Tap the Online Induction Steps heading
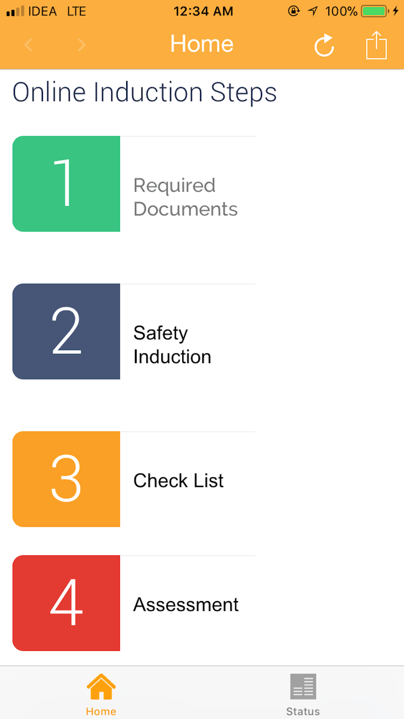Viewport: 404px width, 719px height. [145, 93]
